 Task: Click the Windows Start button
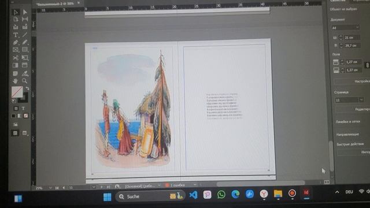107,196
